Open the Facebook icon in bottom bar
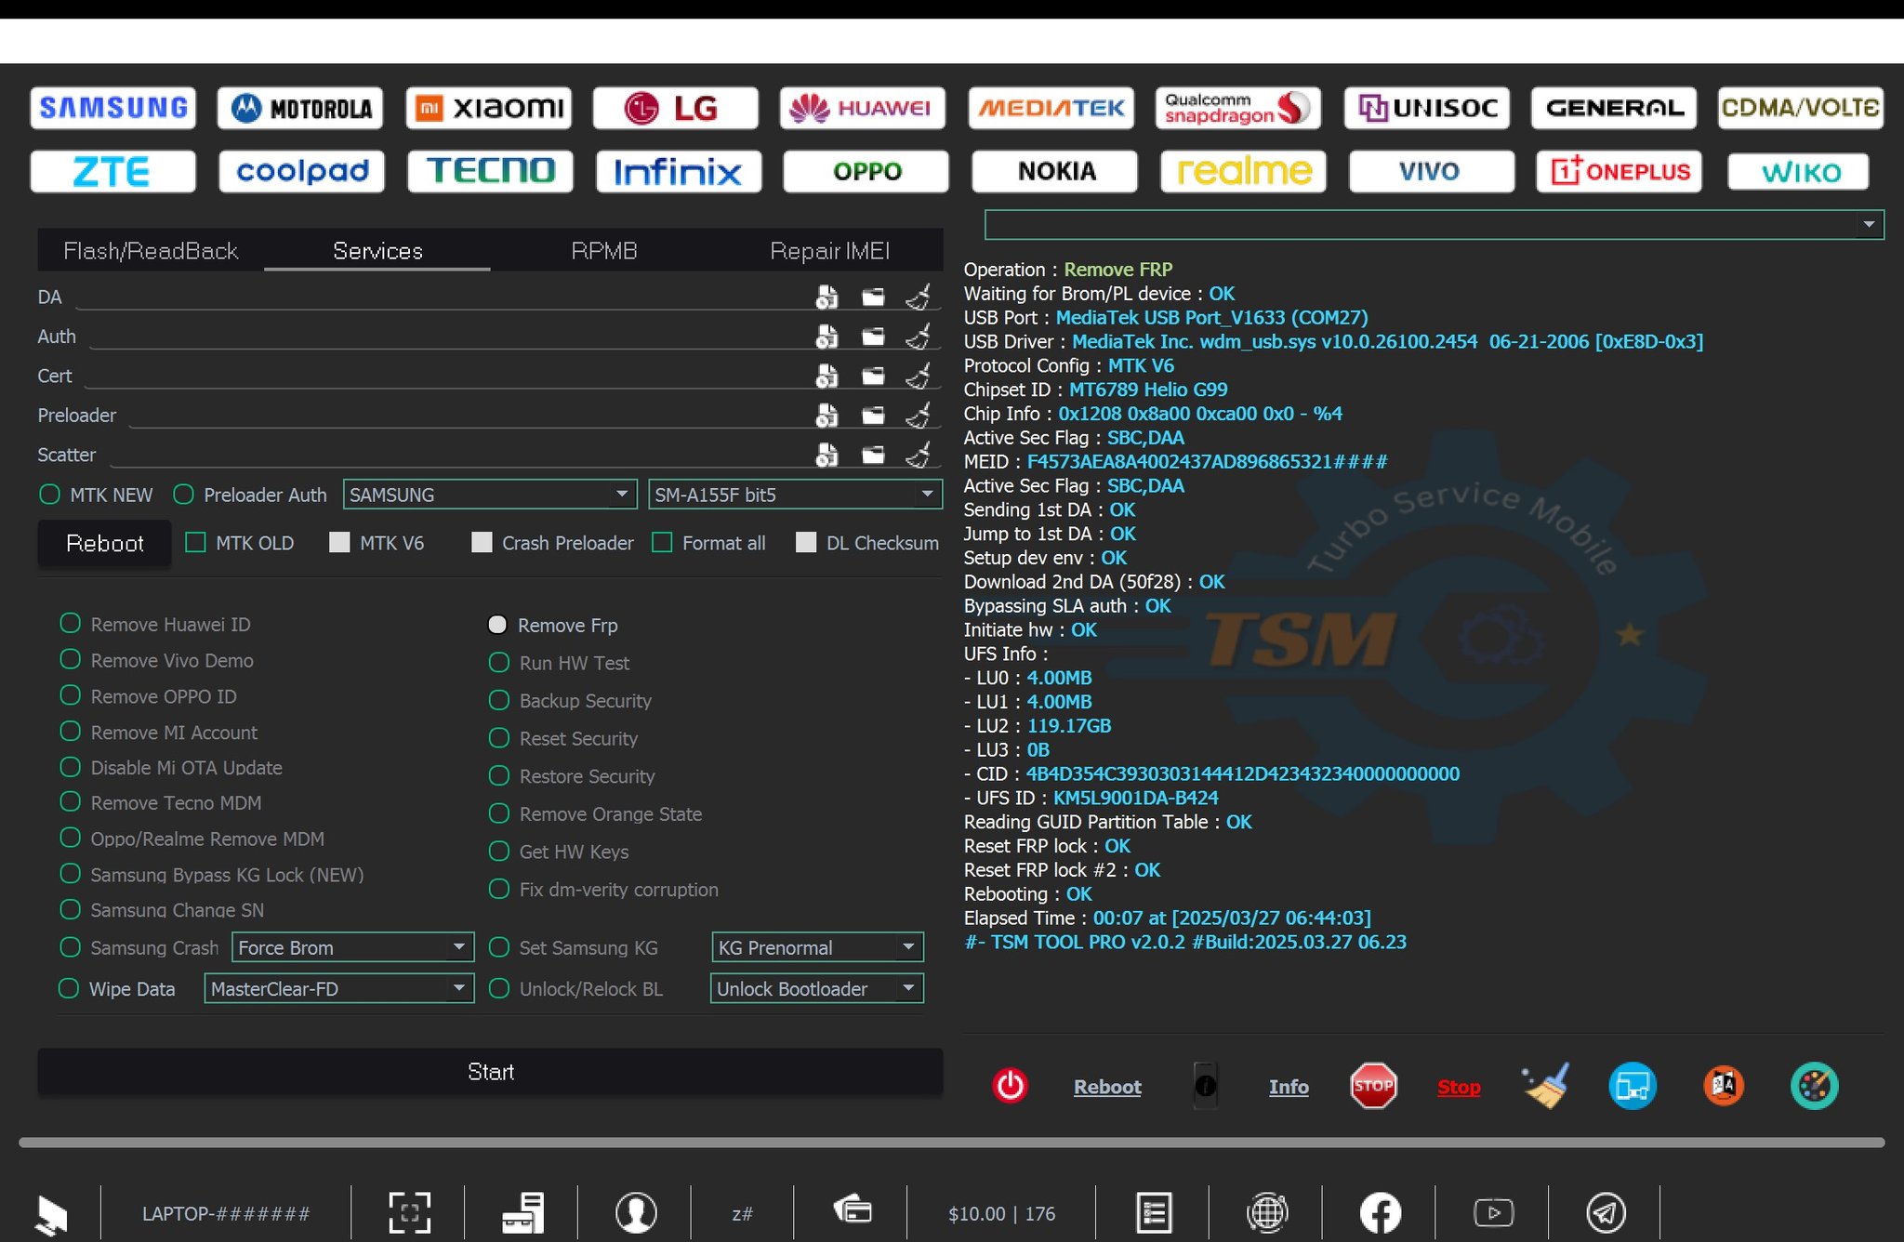The height and width of the screenshot is (1242, 1904). [1381, 1213]
